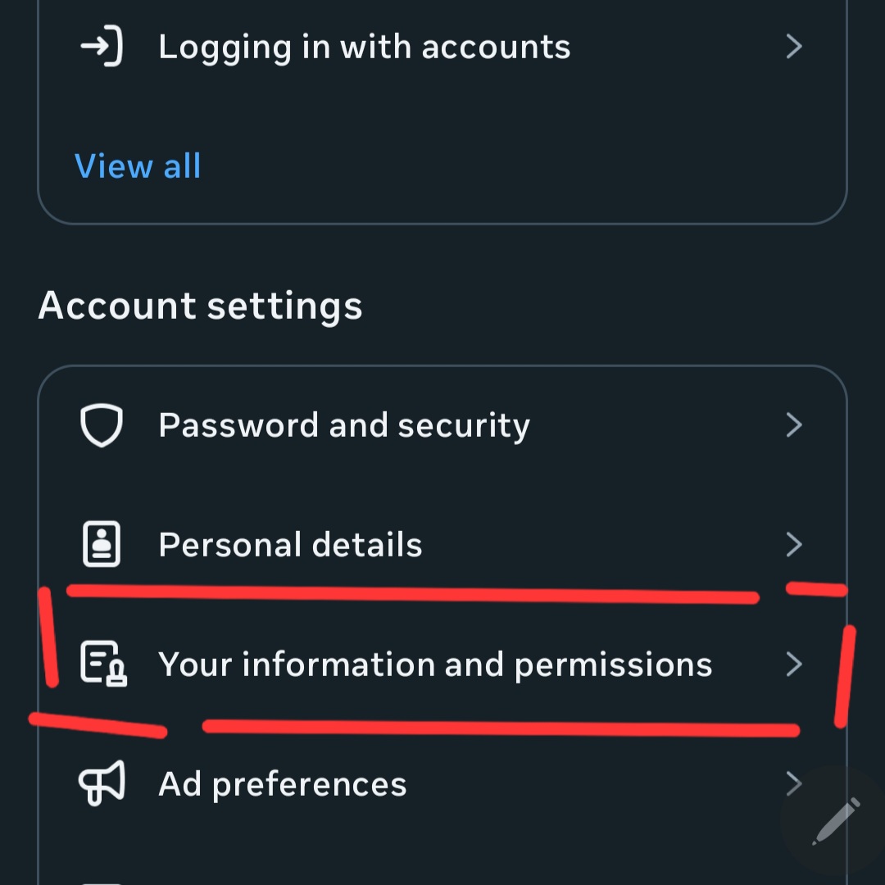This screenshot has width=885, height=885.
Task: Expand Logging in with accounts via its chevron
Action: tap(793, 47)
